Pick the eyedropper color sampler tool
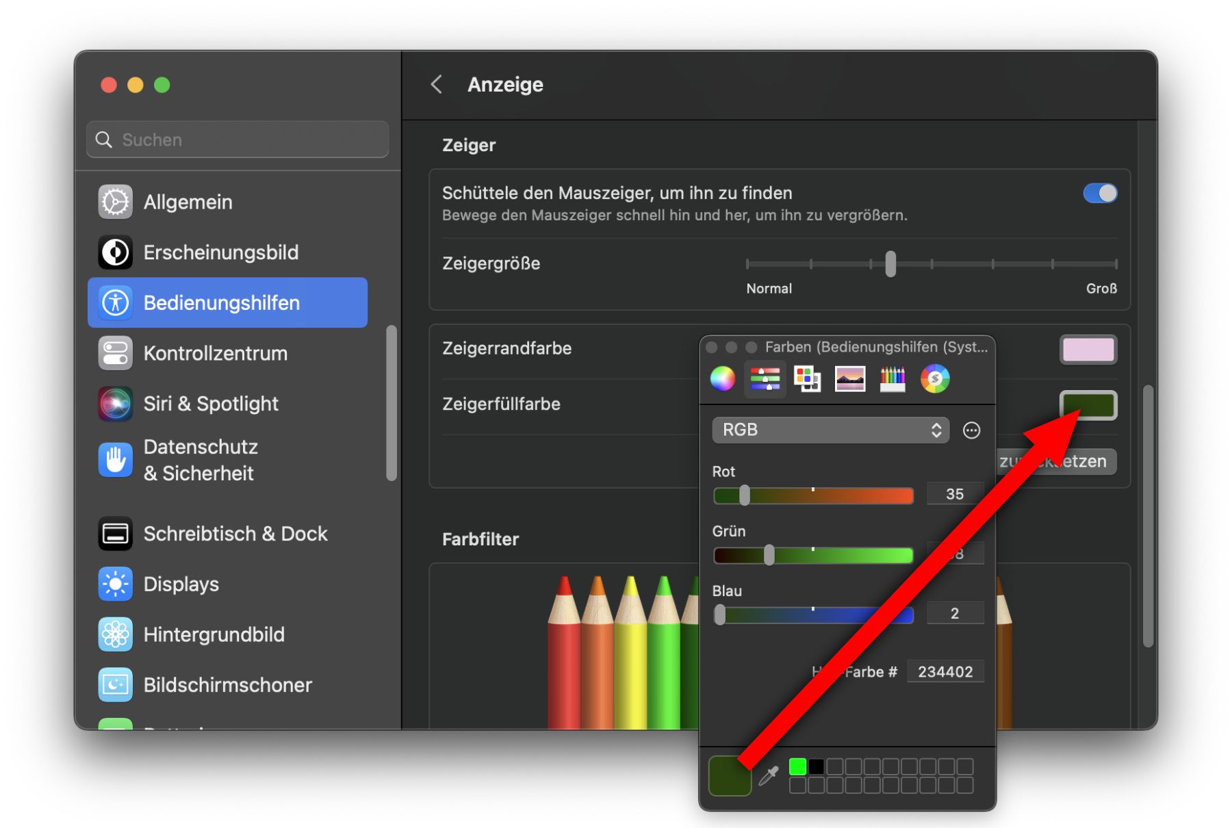The image size is (1232, 828). (x=769, y=775)
